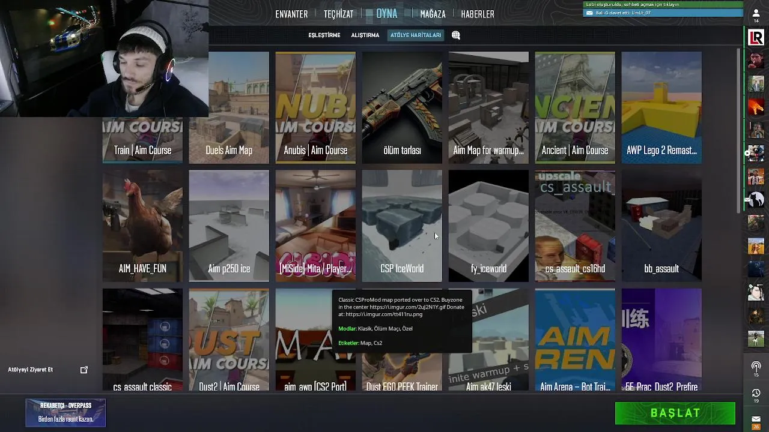Select the Ancient | Aim Course map
Image resolution: width=769 pixels, height=432 pixels.
(575, 107)
